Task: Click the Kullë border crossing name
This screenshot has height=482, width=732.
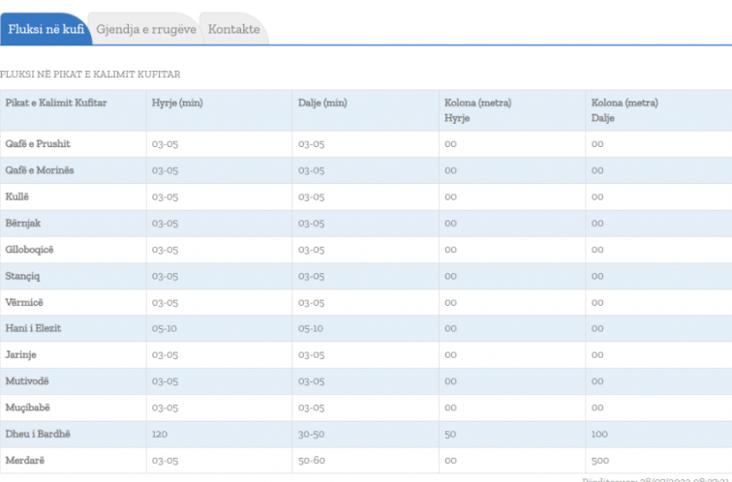Action: 17,196
